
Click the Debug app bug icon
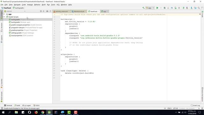164,8
